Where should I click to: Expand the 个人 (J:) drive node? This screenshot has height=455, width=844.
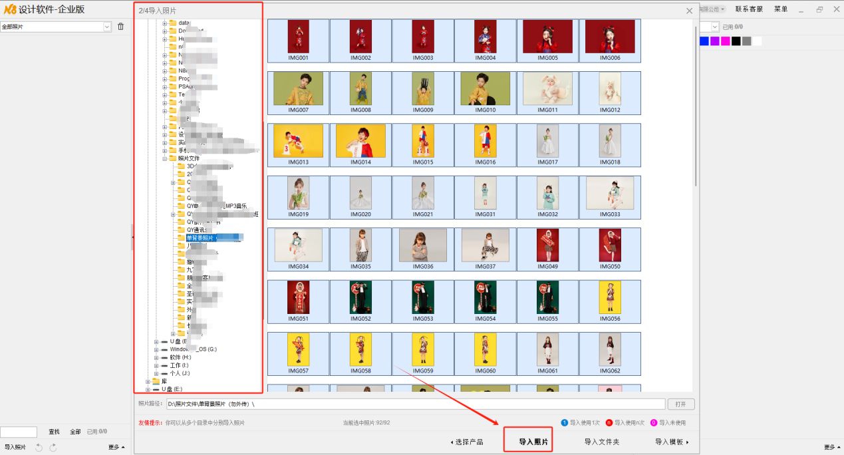click(x=156, y=373)
